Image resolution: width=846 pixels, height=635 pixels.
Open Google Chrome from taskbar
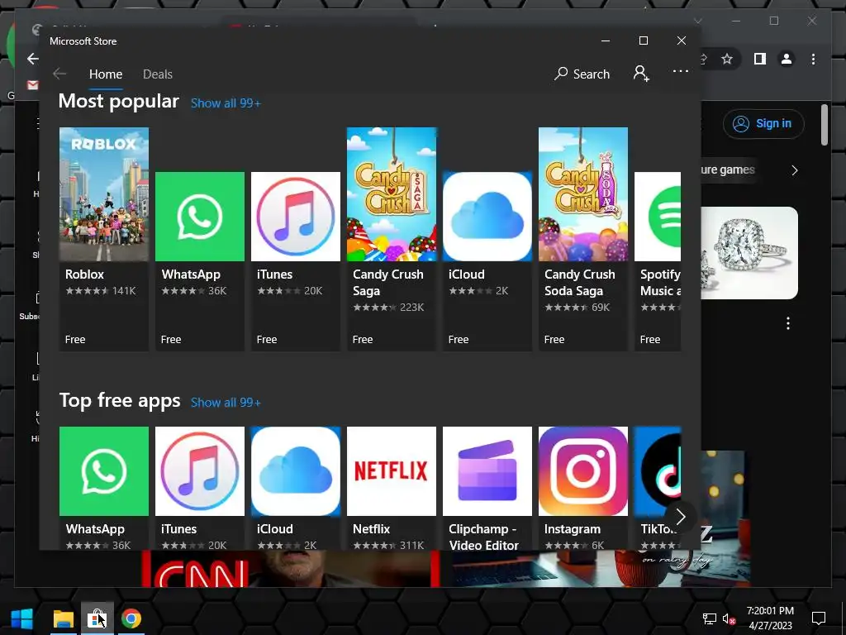[x=131, y=618]
